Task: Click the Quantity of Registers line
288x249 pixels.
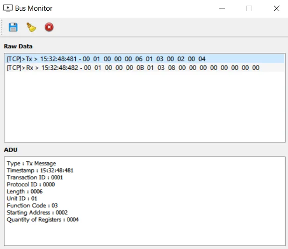Action: pyautogui.click(x=43, y=220)
